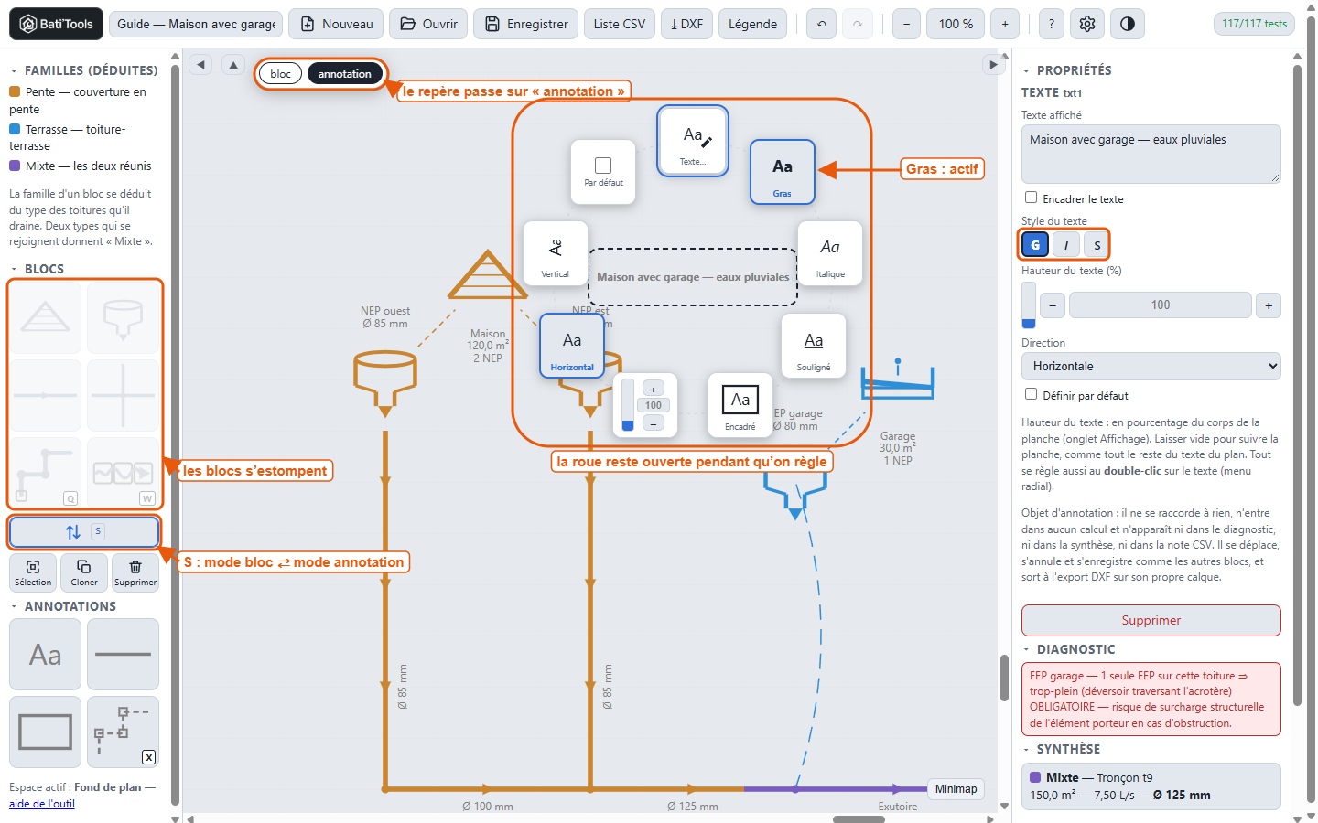Select Horizontal in the radial menu

pyautogui.click(x=572, y=346)
